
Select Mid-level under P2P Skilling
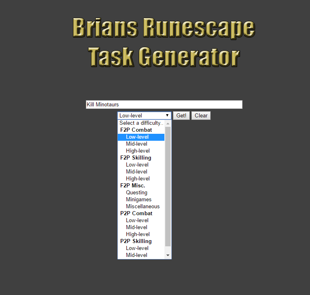point(141,255)
